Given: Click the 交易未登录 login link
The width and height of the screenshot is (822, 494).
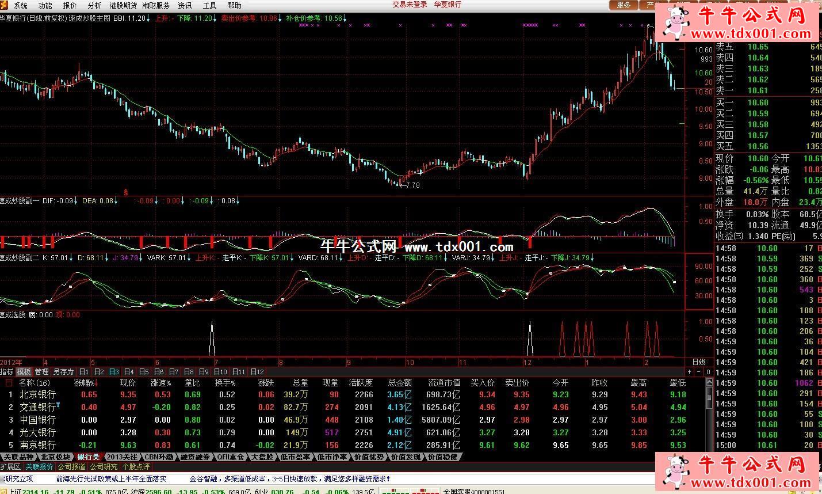Looking at the screenshot, I should 410,5.
